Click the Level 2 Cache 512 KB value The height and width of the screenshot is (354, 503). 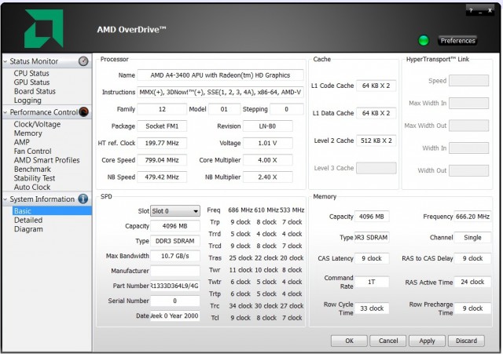point(376,141)
